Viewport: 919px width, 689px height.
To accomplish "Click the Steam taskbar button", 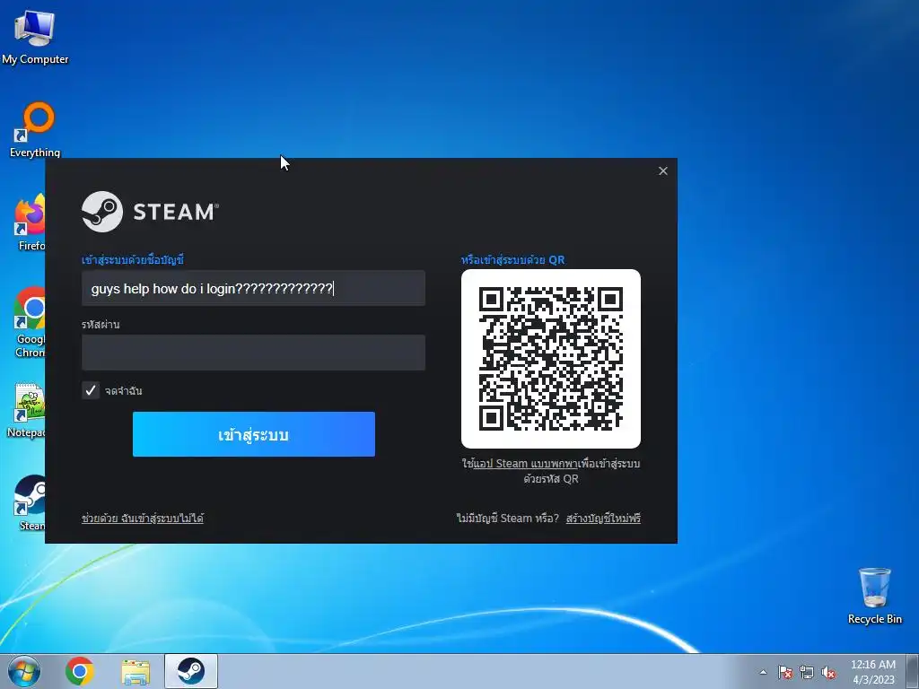I will coord(191,671).
